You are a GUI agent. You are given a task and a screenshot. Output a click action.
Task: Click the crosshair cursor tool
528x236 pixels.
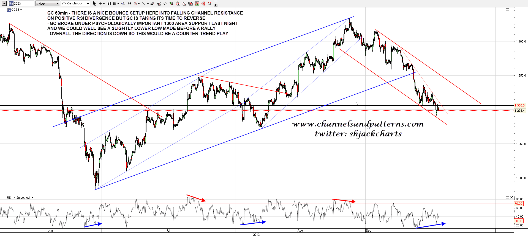[100, 4]
